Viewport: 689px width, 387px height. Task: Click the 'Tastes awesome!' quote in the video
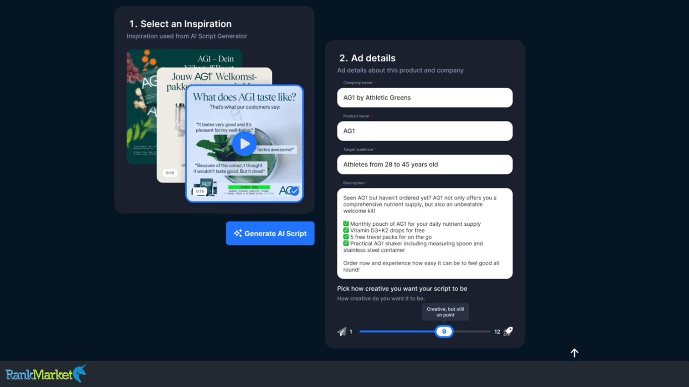coord(276,150)
